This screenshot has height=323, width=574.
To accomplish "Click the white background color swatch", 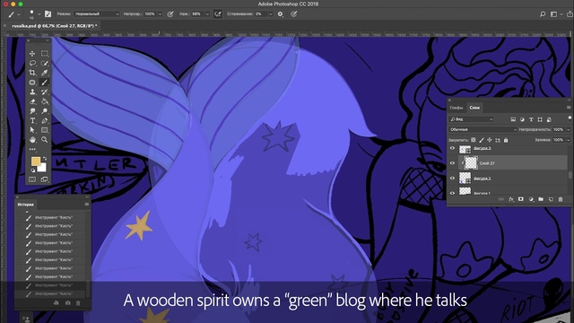I will coord(43,169).
